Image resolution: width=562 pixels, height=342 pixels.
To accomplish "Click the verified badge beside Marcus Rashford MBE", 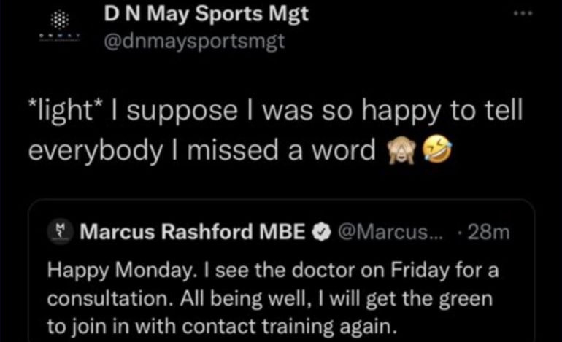I will (x=321, y=232).
